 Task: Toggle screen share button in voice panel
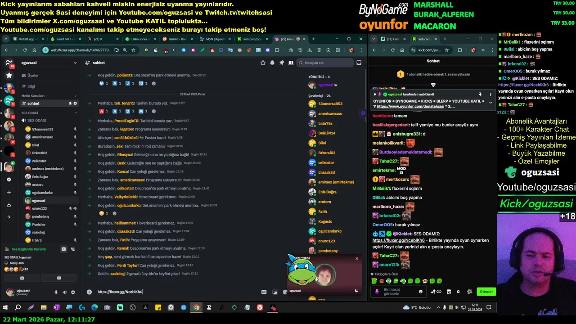click(59, 278)
